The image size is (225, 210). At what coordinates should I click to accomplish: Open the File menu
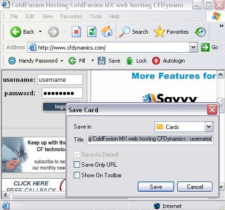tap(14, 16)
